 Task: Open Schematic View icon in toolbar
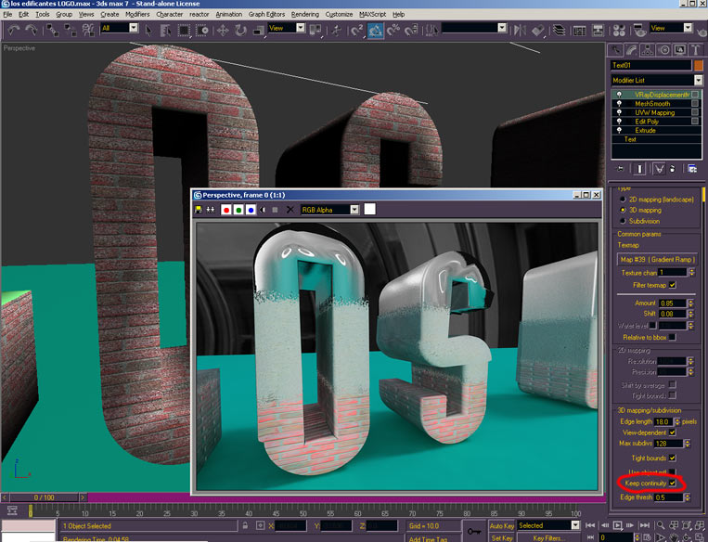point(598,31)
